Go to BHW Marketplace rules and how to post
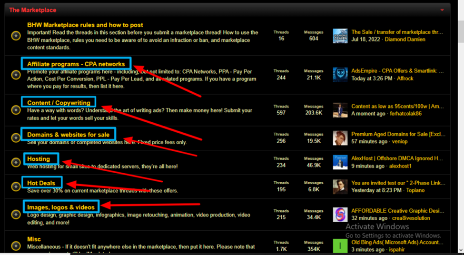464x255 pixels. coord(85,25)
